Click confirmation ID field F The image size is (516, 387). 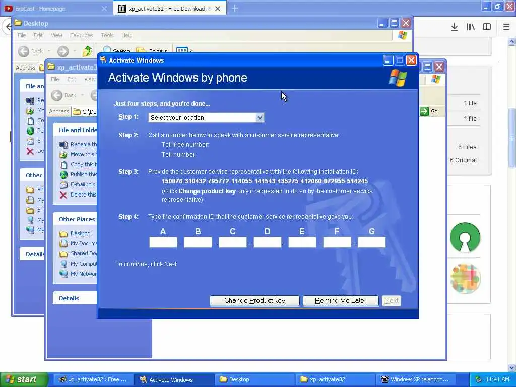pyautogui.click(x=337, y=242)
